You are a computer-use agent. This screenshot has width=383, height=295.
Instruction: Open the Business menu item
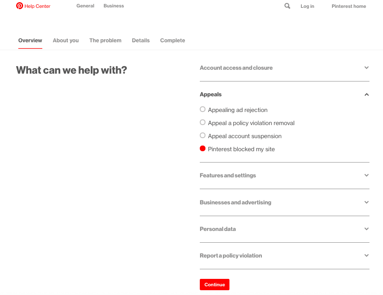tap(113, 6)
